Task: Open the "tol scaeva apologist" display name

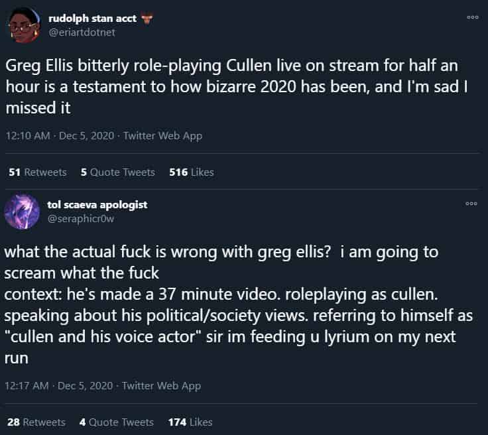Action: [x=97, y=205]
